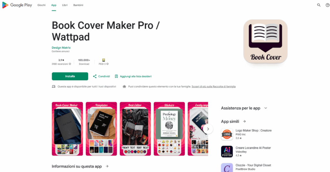The height and width of the screenshot is (172, 330).
Task: Add to wishlist via bookmark icon
Action: coord(116,76)
